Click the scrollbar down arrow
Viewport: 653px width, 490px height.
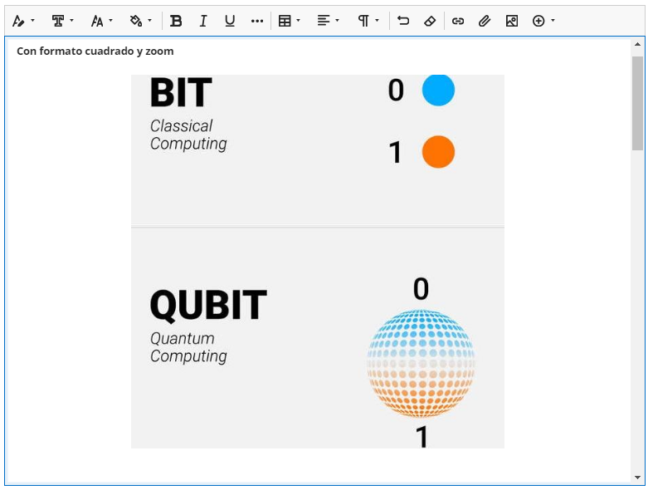(x=637, y=478)
